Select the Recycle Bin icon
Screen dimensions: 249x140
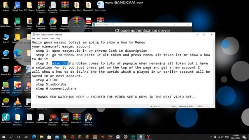coord(6,71)
